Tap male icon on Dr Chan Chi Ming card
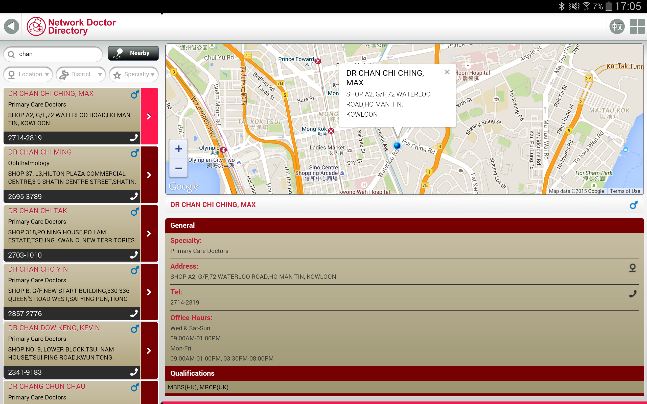647x404 pixels. pos(135,153)
